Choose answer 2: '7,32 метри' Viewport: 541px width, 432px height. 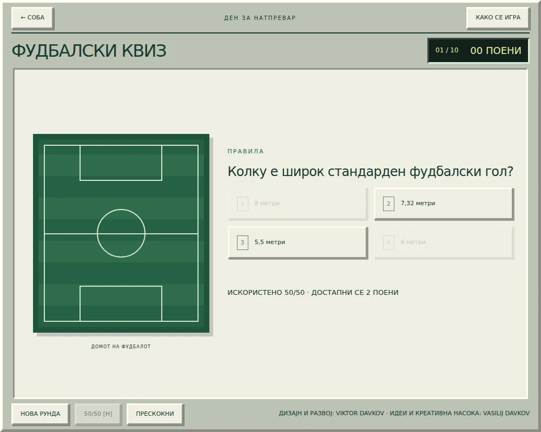point(444,204)
